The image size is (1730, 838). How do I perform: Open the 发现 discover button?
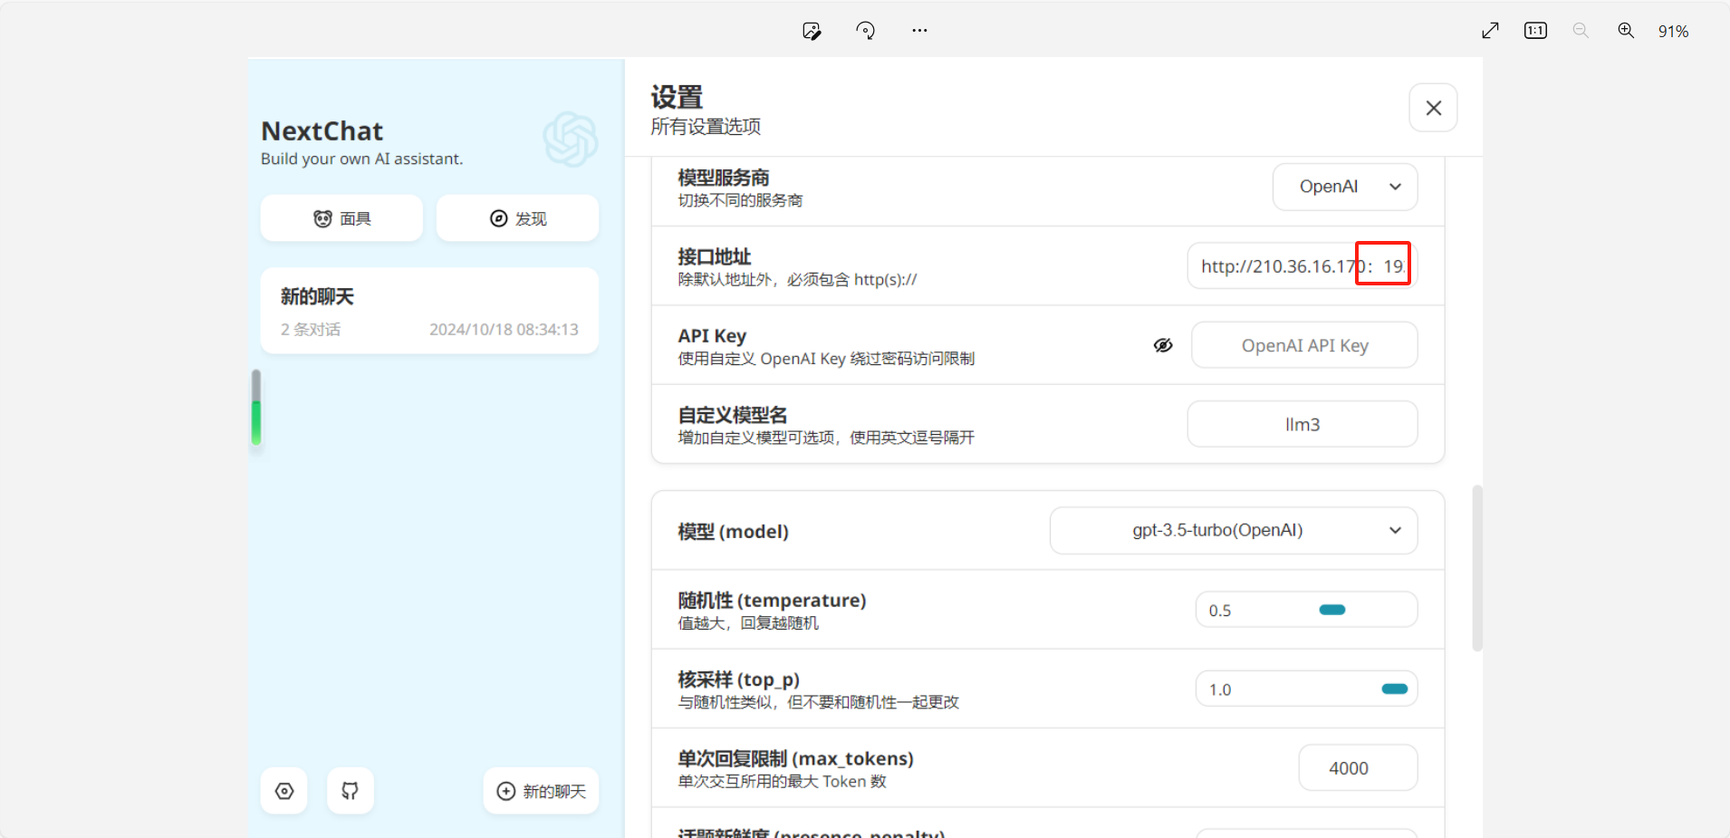(x=517, y=218)
